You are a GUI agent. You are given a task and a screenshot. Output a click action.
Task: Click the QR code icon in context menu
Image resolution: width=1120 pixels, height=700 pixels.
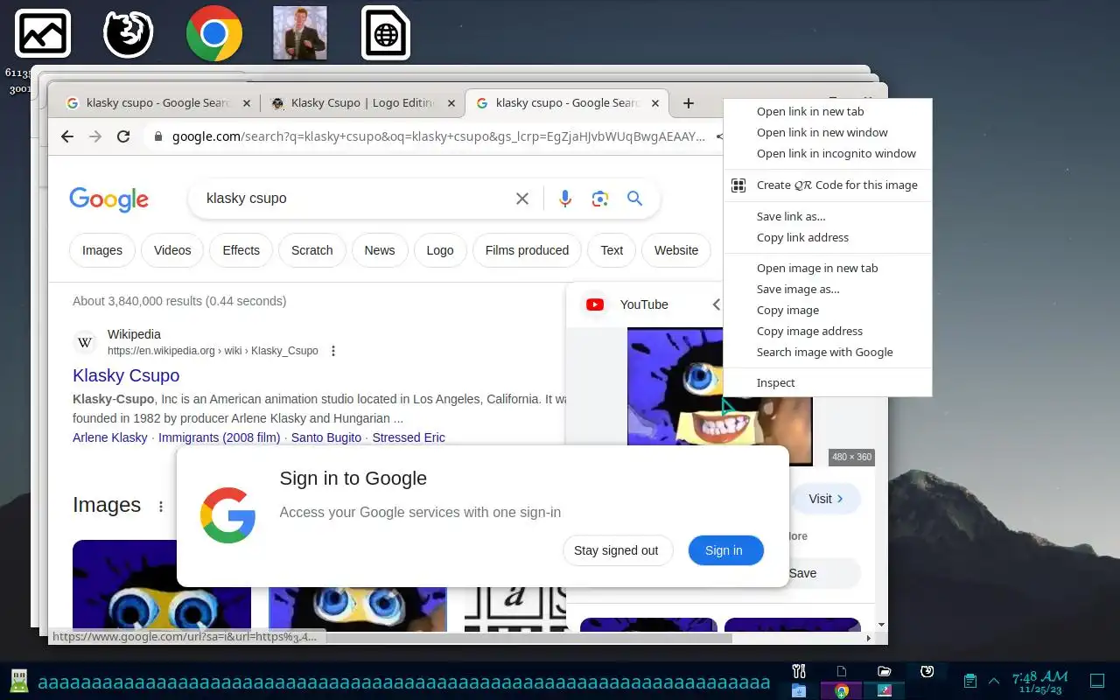[x=738, y=185]
